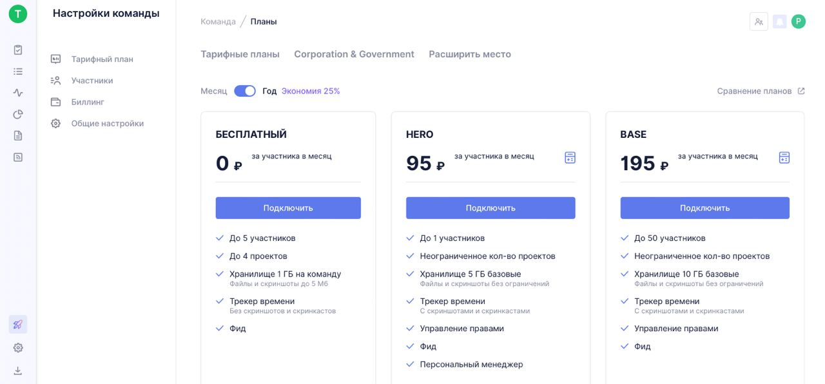Open the BASE plan price calculator icon
Viewport: 825px width, 384px height.
pos(784,157)
